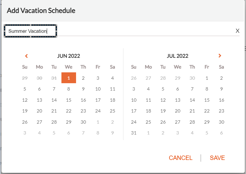Select June 24 in left calendar
The width and height of the screenshot is (246, 174).
pyautogui.click(x=98, y=111)
